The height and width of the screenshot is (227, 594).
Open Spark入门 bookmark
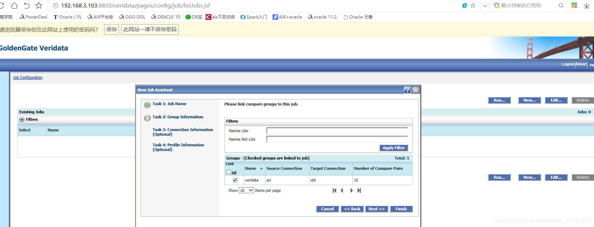click(x=254, y=17)
